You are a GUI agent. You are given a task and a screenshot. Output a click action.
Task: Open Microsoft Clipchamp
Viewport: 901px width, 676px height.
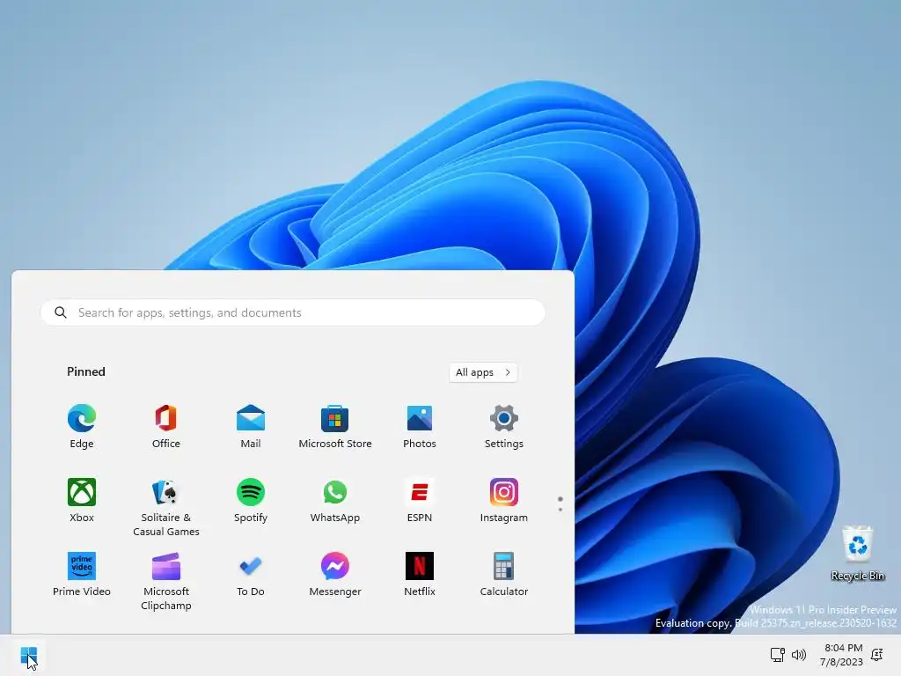click(166, 581)
